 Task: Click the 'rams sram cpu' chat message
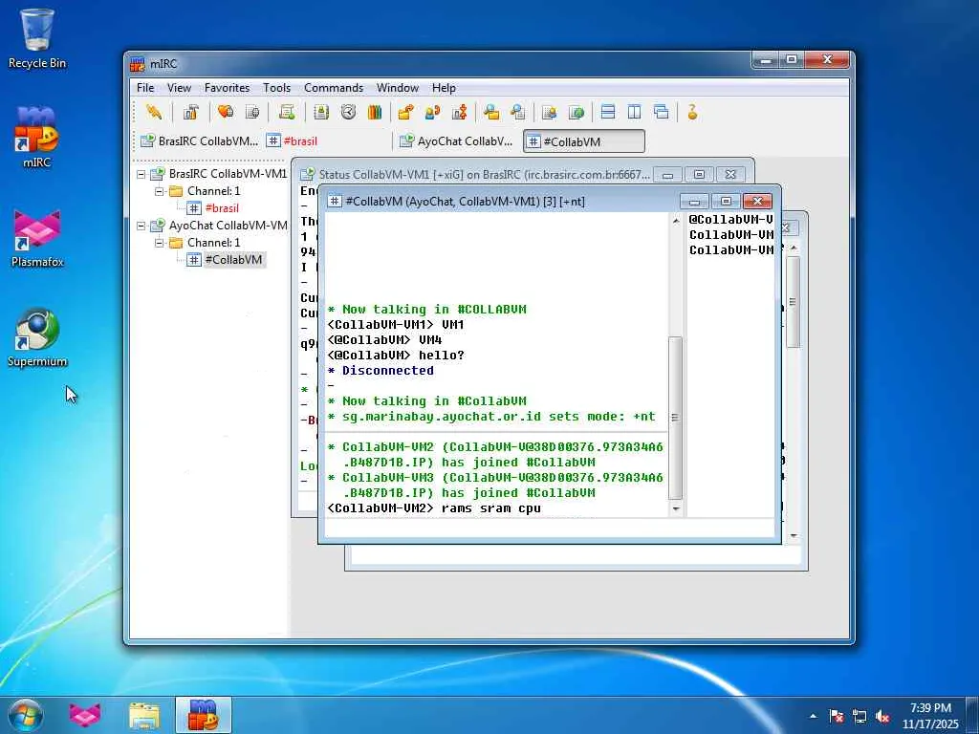pyautogui.click(x=490, y=508)
